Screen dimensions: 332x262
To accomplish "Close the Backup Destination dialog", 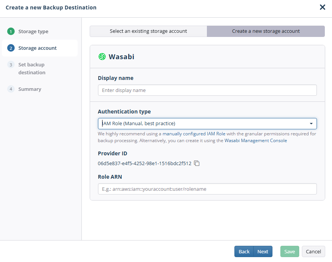I will [322, 7].
